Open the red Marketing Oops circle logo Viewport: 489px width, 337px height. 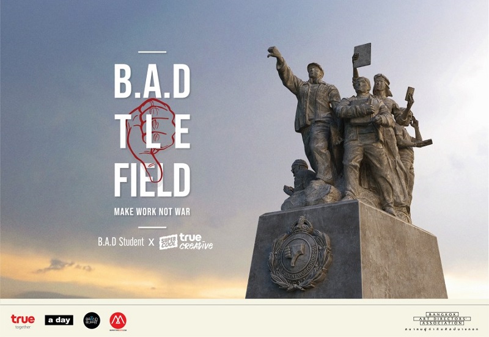click(x=118, y=321)
